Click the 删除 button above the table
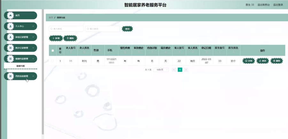Image resolution: width=288 pixels, height=139 pixels. [x=70, y=38]
